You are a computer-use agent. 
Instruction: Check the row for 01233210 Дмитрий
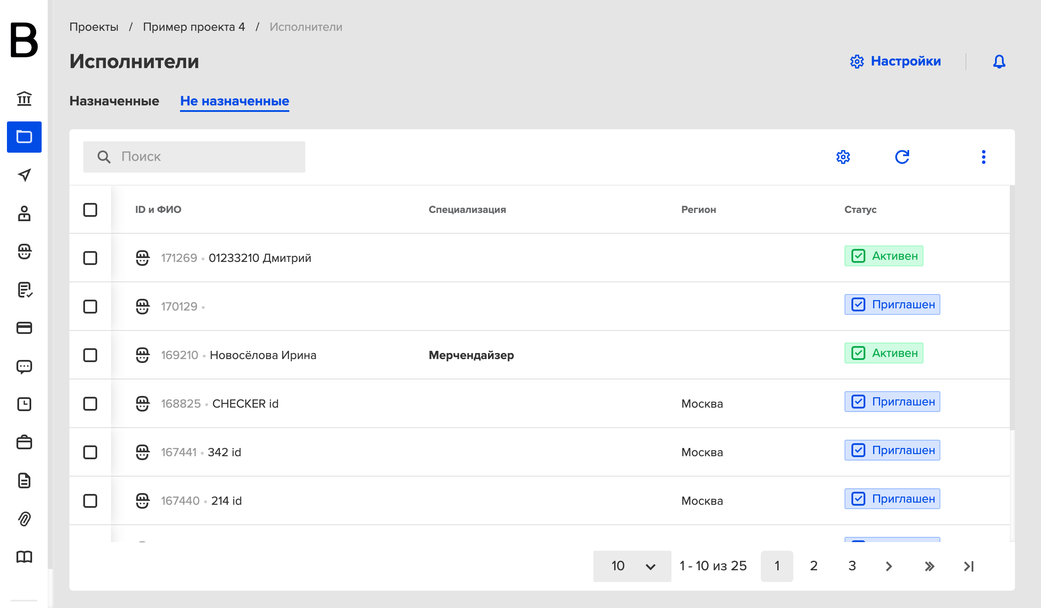pyautogui.click(x=90, y=258)
